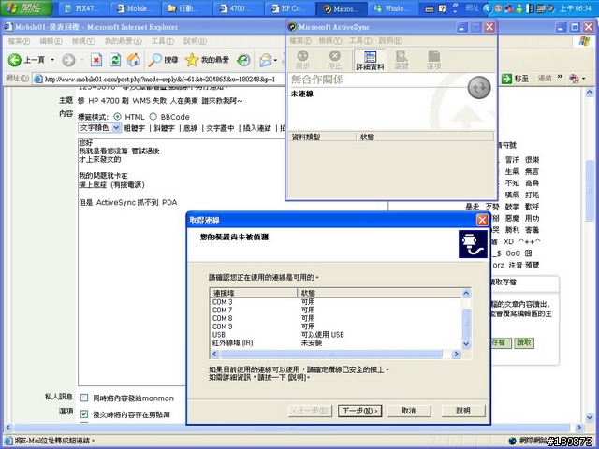Click the green Read button on the right
Viewport: 599px width, 449px height.
pyautogui.click(x=524, y=342)
